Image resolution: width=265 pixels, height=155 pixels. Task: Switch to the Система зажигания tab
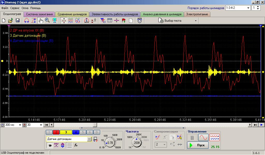39,14
